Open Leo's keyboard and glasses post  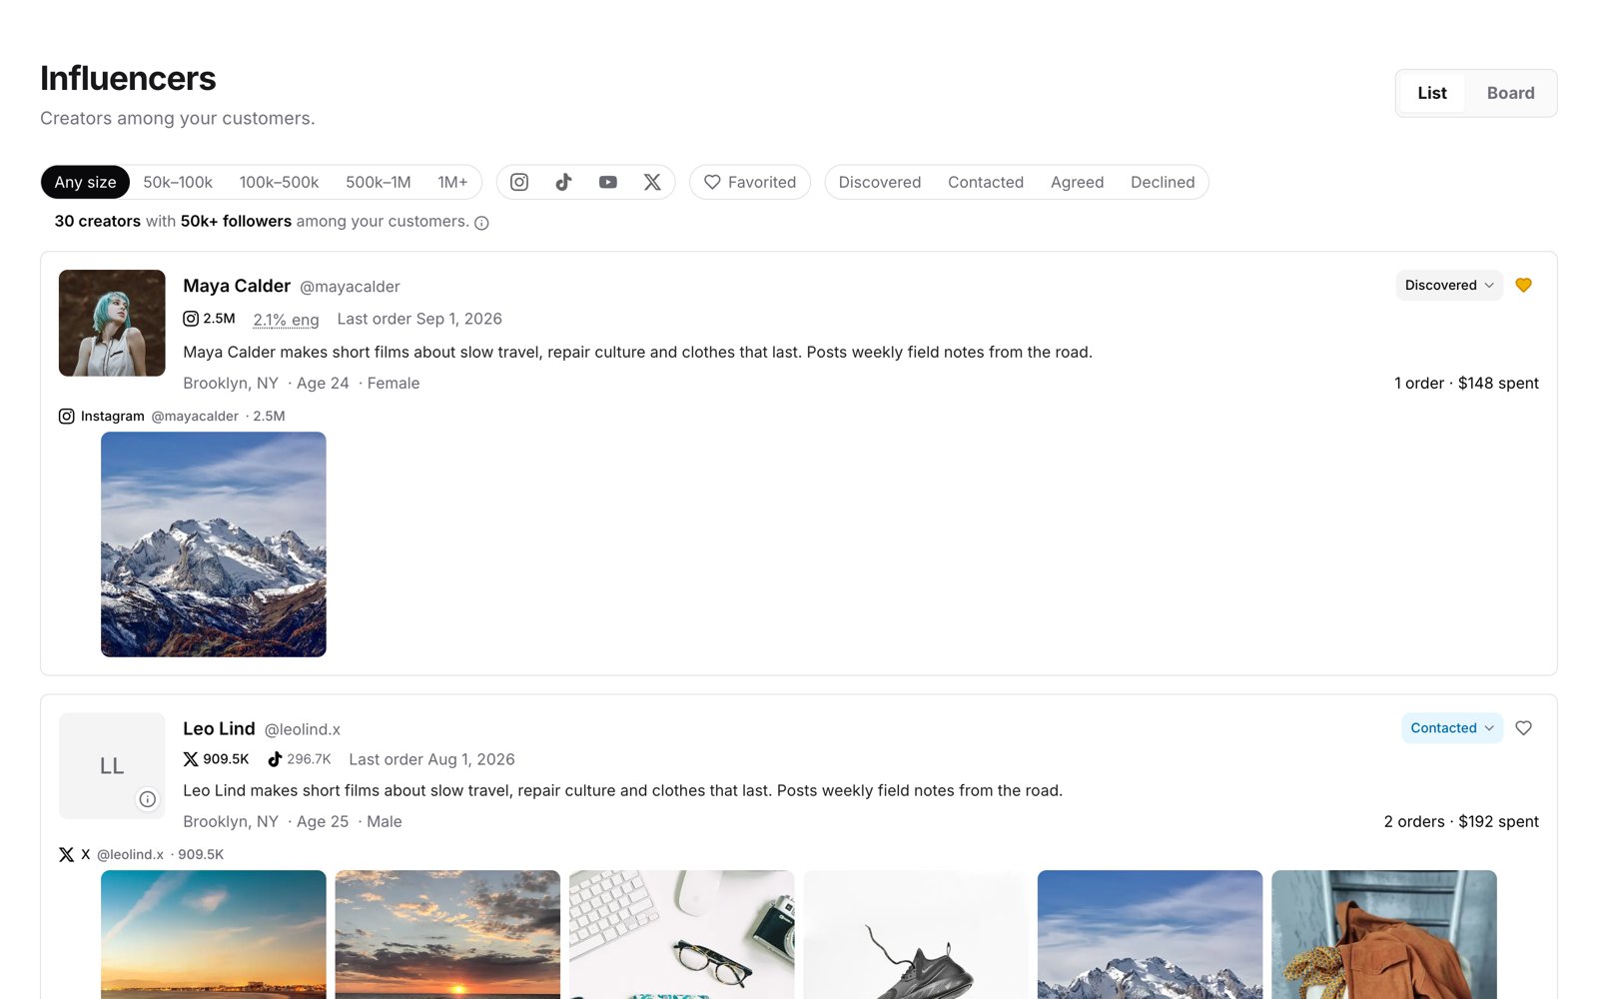pos(682,934)
